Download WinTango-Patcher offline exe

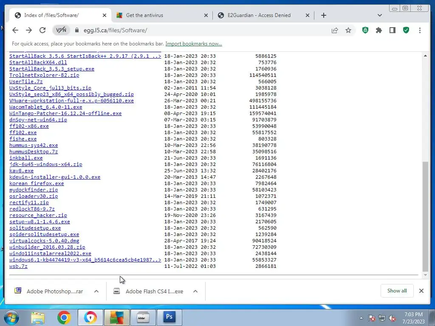click(65, 113)
